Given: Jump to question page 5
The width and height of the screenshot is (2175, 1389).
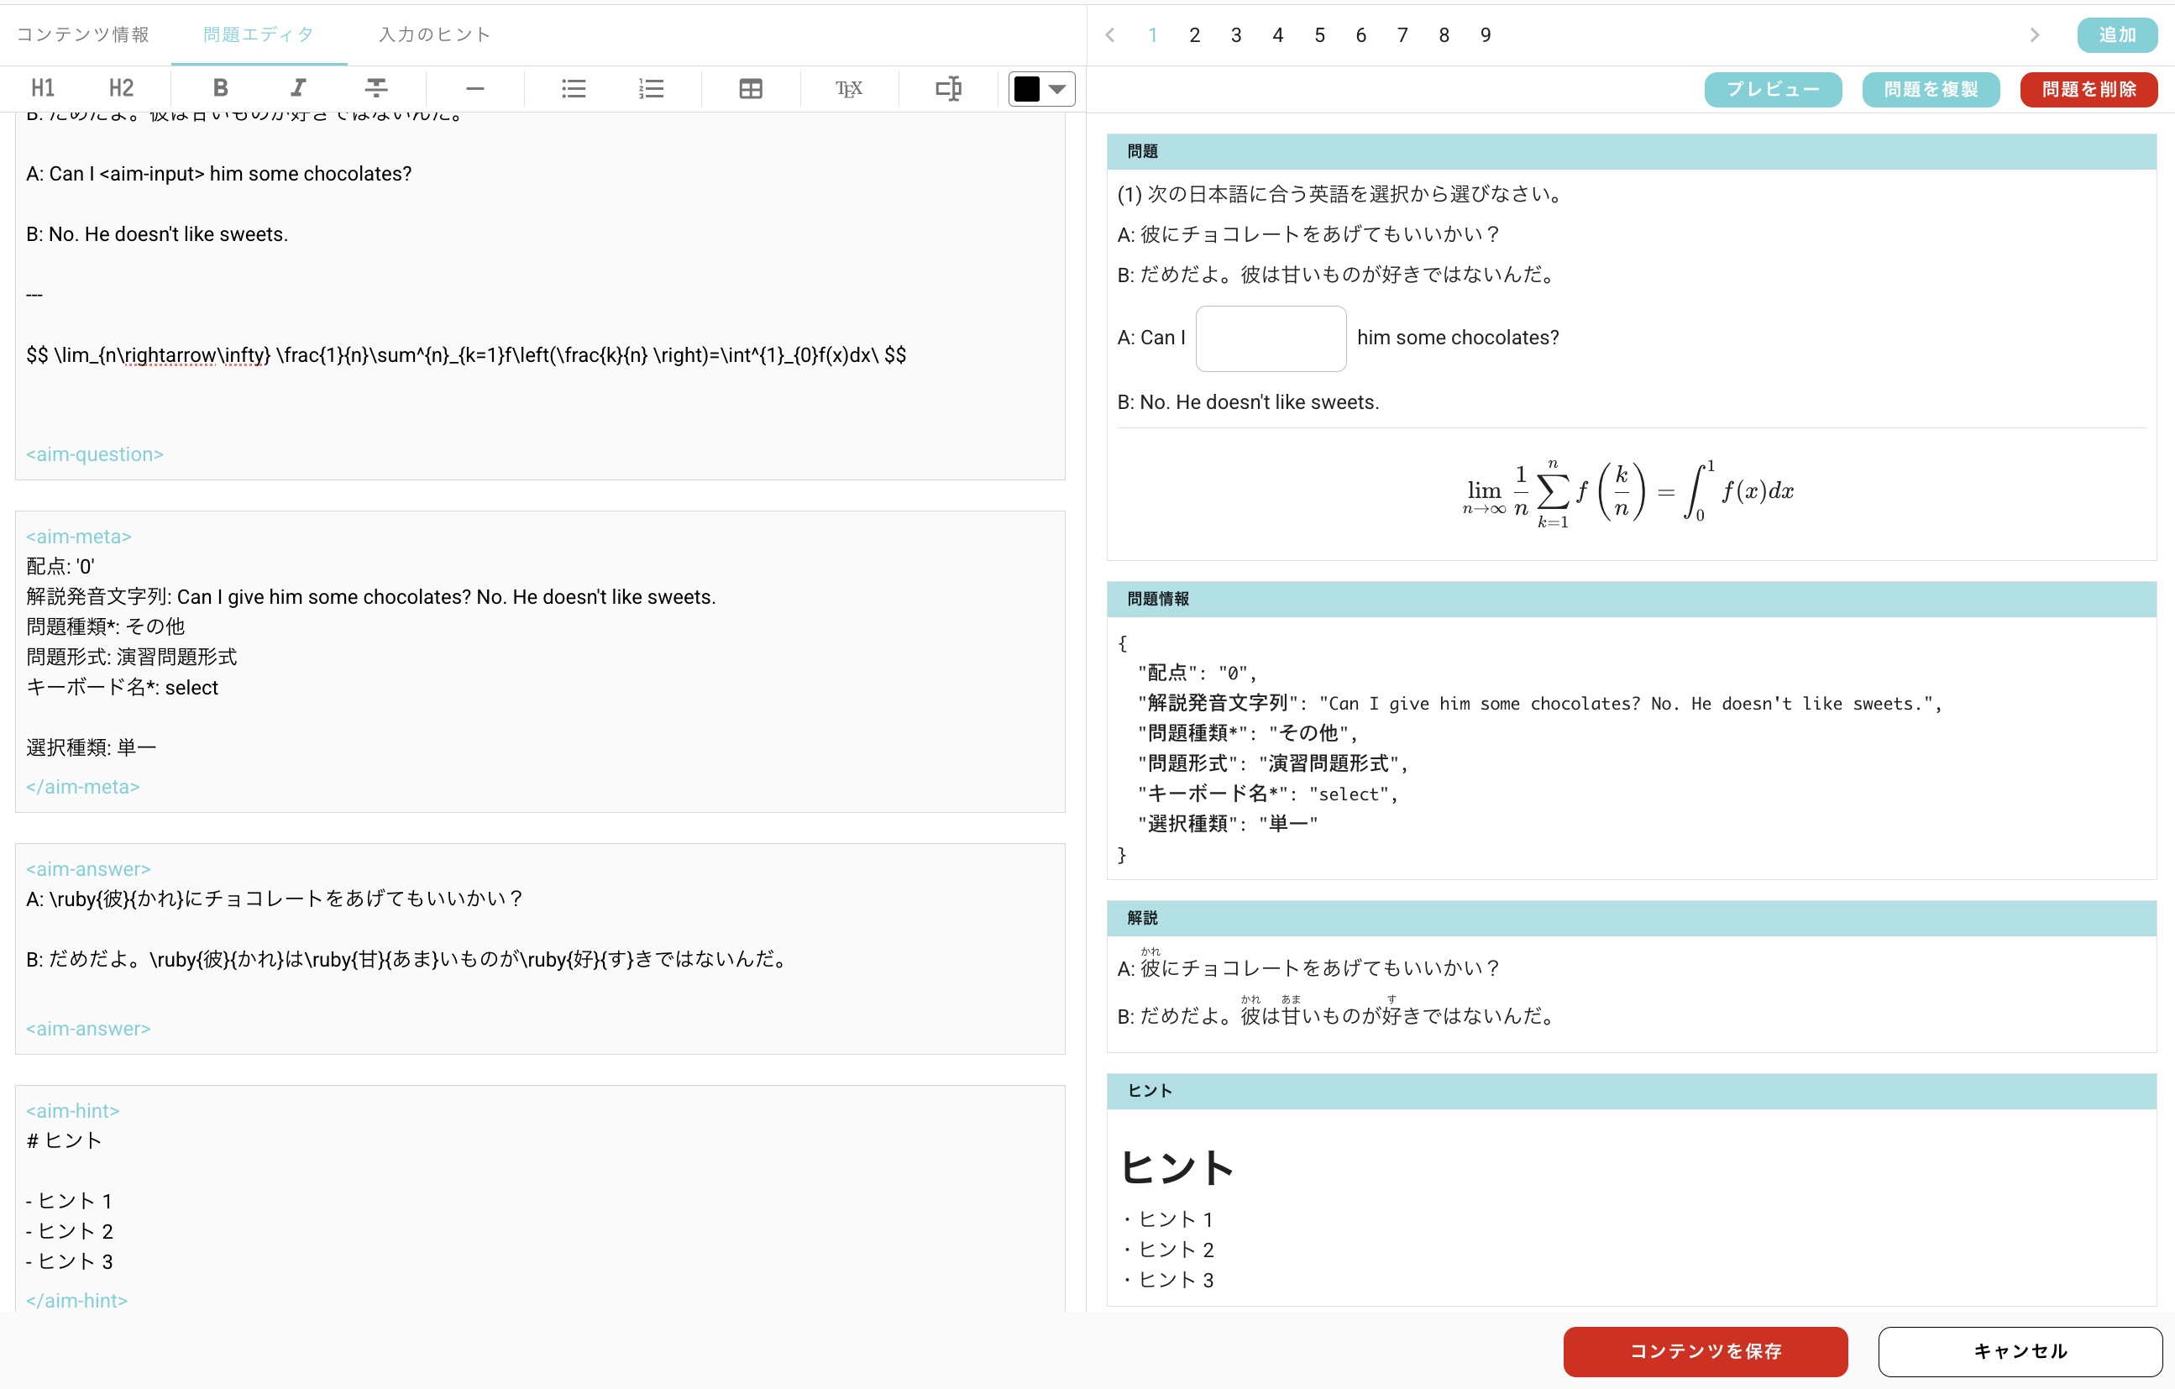Looking at the screenshot, I should pos(1319,34).
